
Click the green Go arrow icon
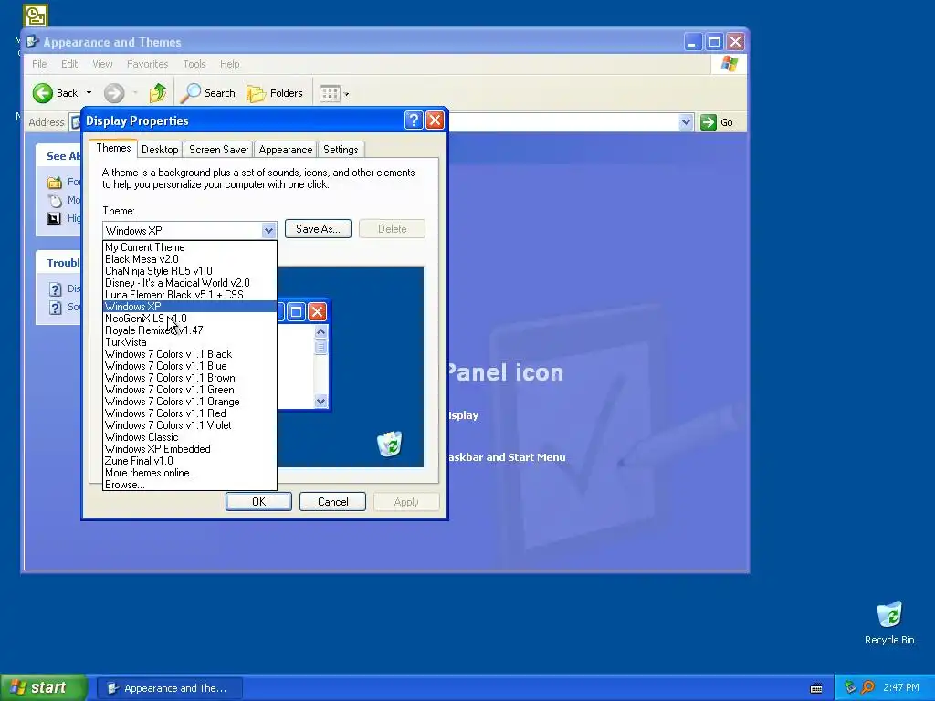(708, 122)
